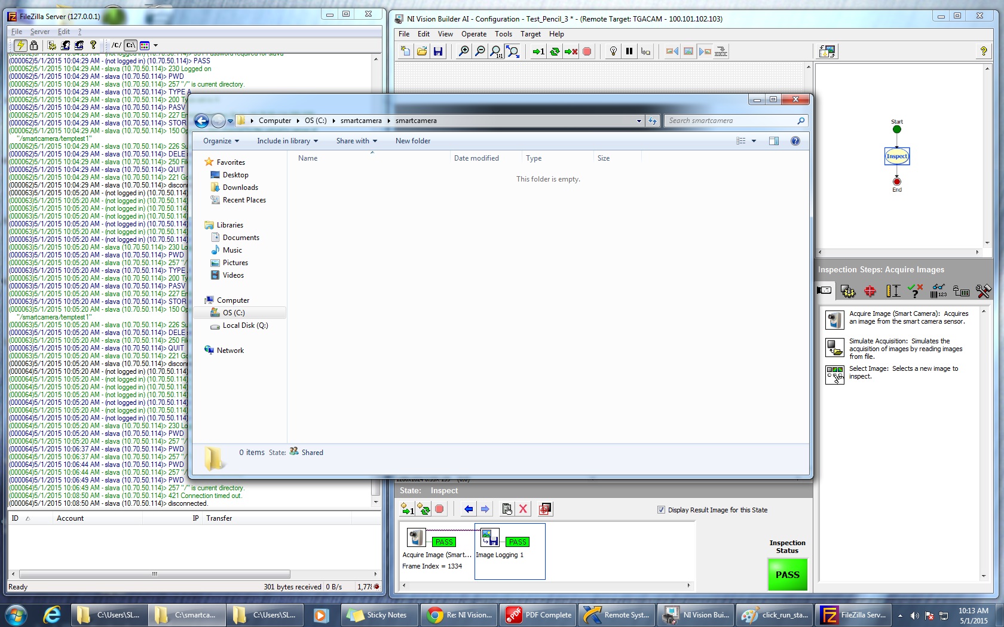The image size is (1004, 627).
Task: Click the Inspect state in the state diagram
Action: click(896, 156)
